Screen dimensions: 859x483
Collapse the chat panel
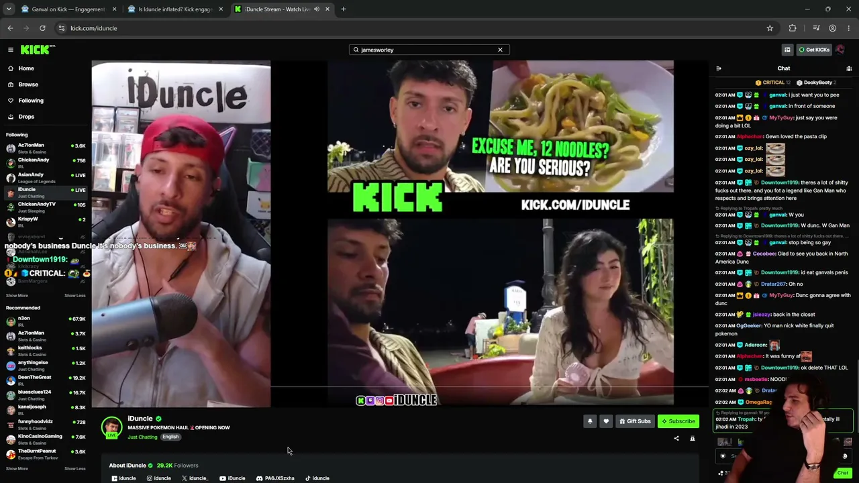point(719,68)
